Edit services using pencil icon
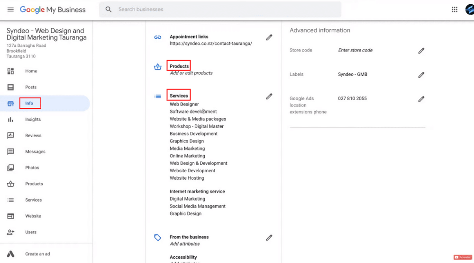Image resolution: width=474 pixels, height=263 pixels. [x=269, y=96]
